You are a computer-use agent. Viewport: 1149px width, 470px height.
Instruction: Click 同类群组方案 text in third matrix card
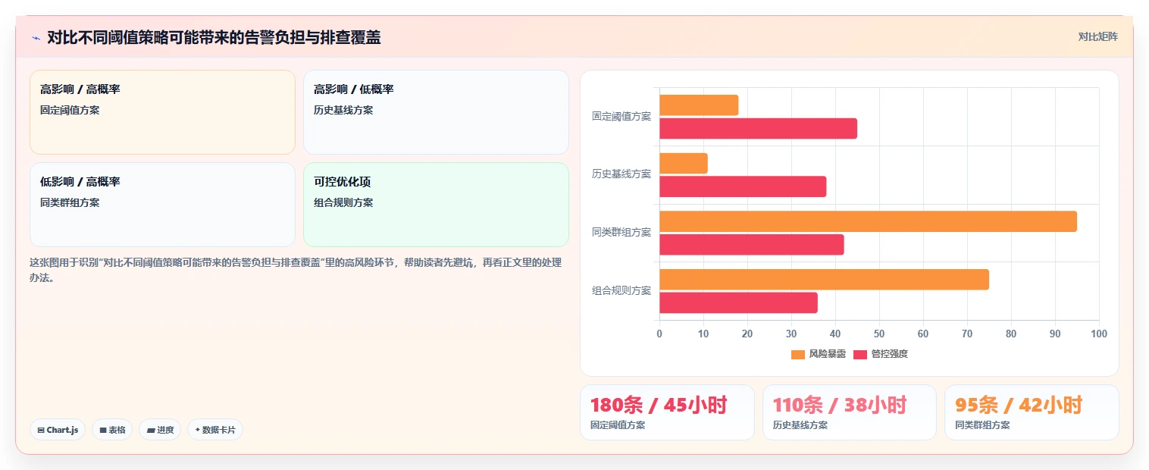click(70, 202)
